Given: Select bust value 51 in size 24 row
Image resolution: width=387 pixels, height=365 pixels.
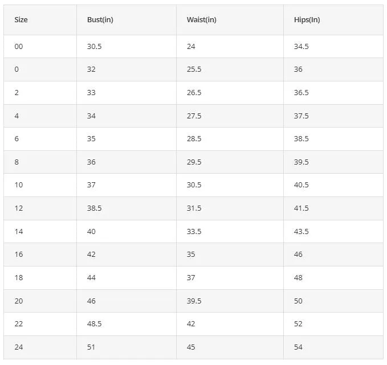Looking at the screenshot, I should click(91, 347).
